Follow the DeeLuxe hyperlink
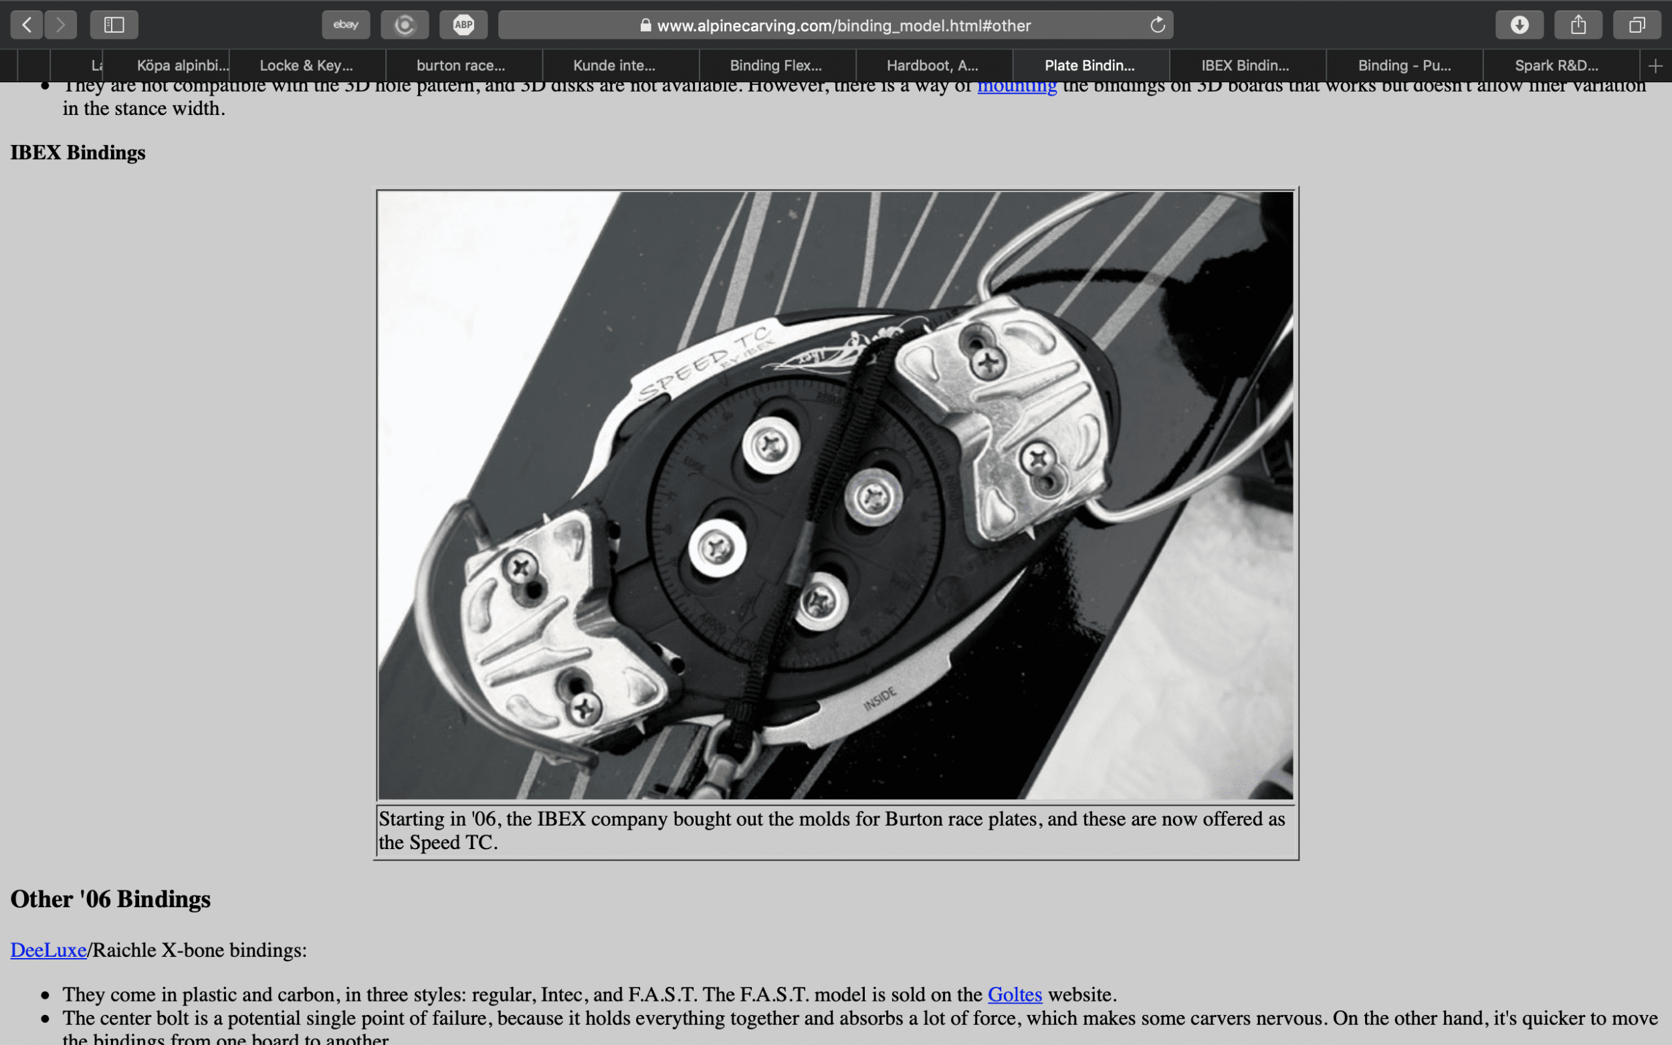Viewport: 1672px width, 1045px height. (x=48, y=950)
